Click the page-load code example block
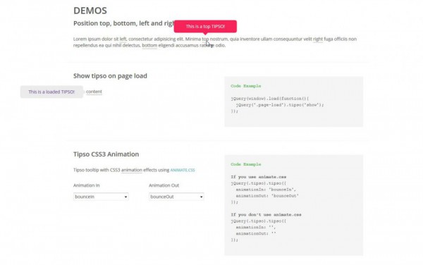The height and width of the screenshot is (265, 423). tap(294, 101)
